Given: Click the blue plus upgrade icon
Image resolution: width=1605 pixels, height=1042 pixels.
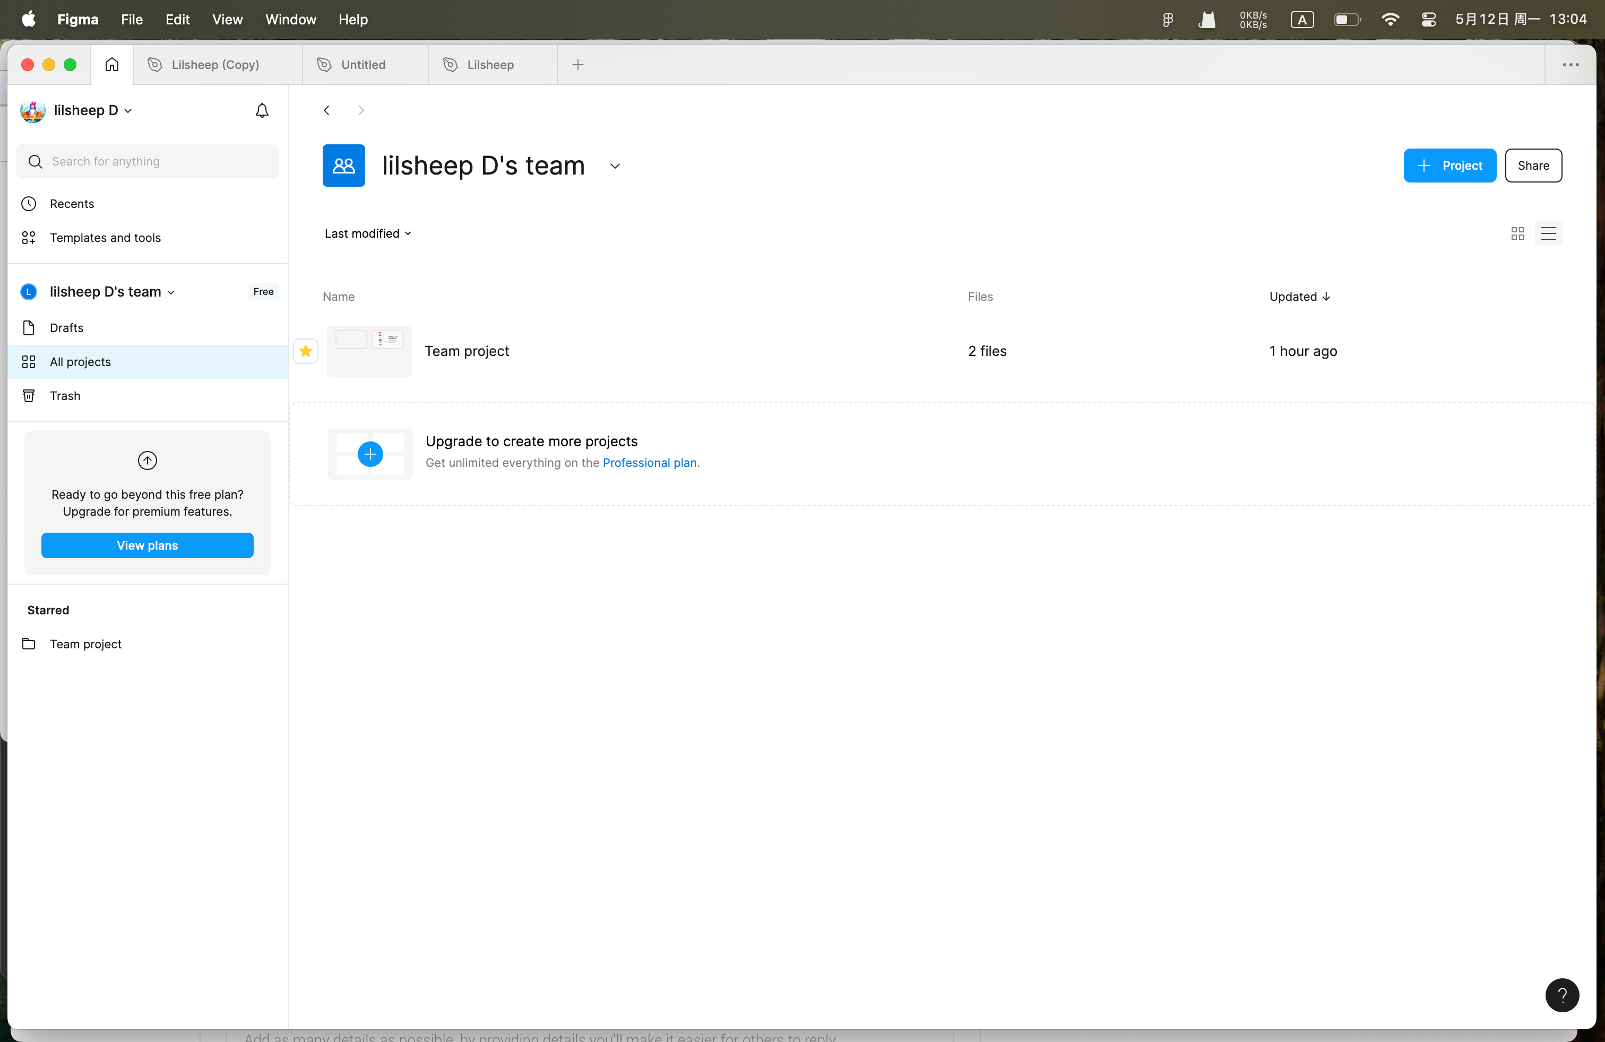Looking at the screenshot, I should [370, 454].
